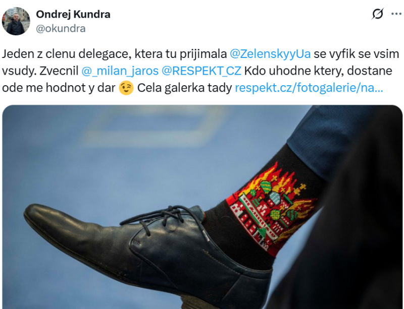This screenshot has height=309, width=404.
Task: Visit the @ZelenskyyUa mention
Action: click(x=270, y=54)
